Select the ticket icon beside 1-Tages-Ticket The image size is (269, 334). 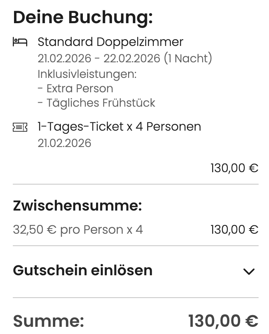click(x=20, y=126)
